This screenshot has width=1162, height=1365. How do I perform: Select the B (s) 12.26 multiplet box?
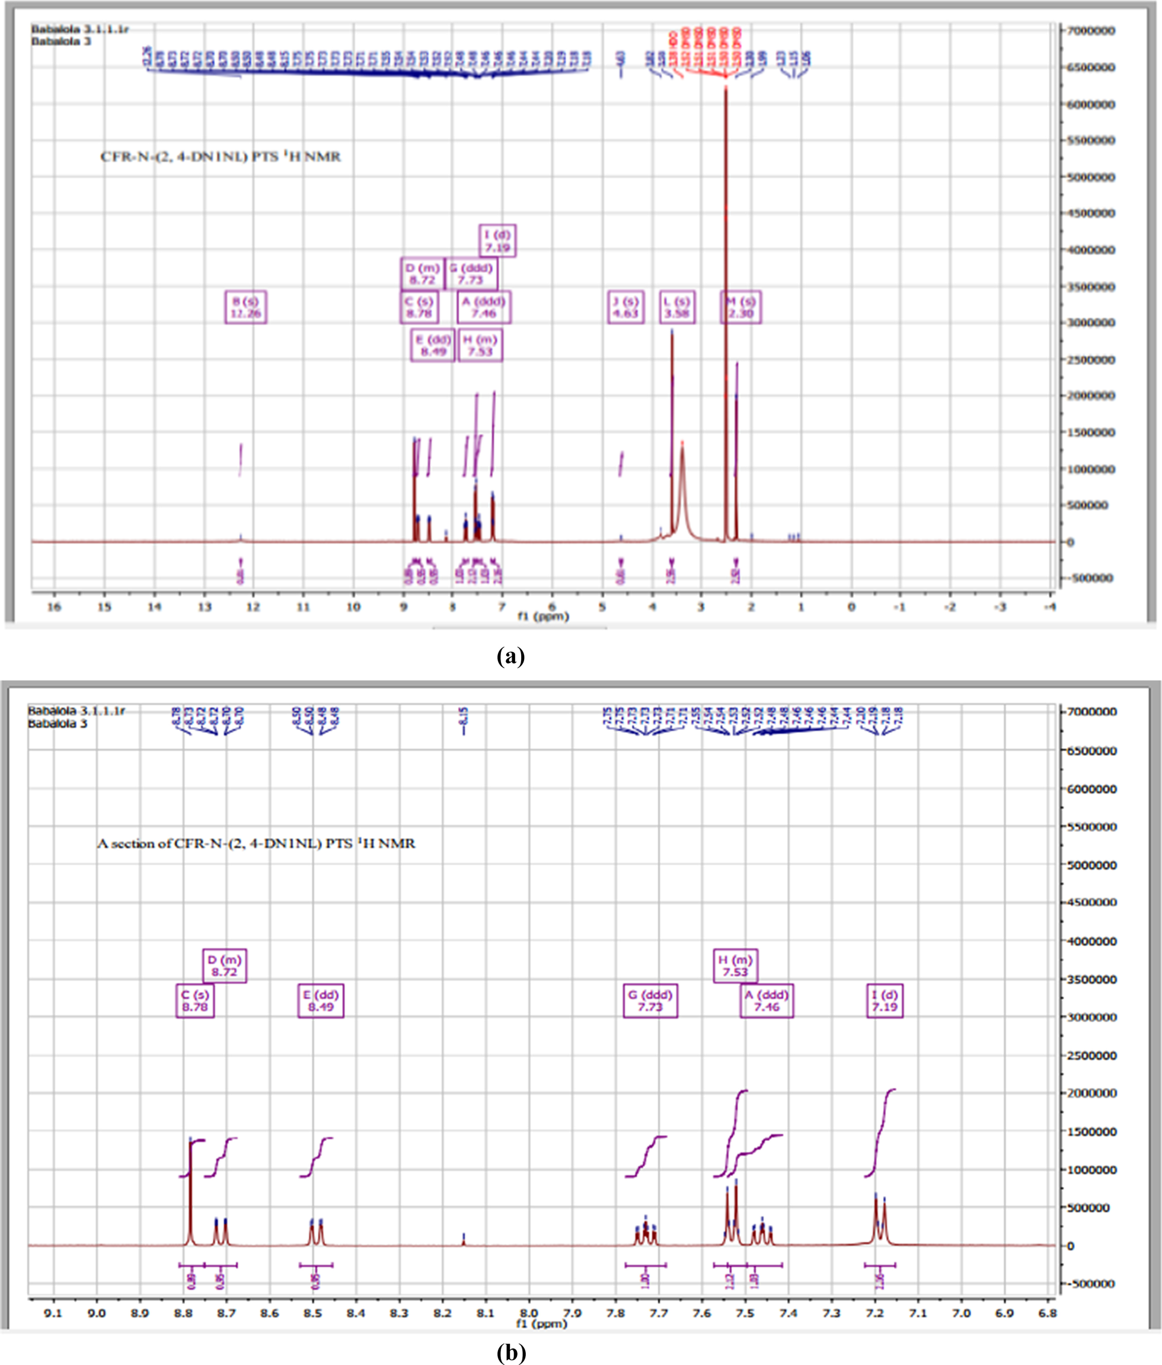coord(245,307)
